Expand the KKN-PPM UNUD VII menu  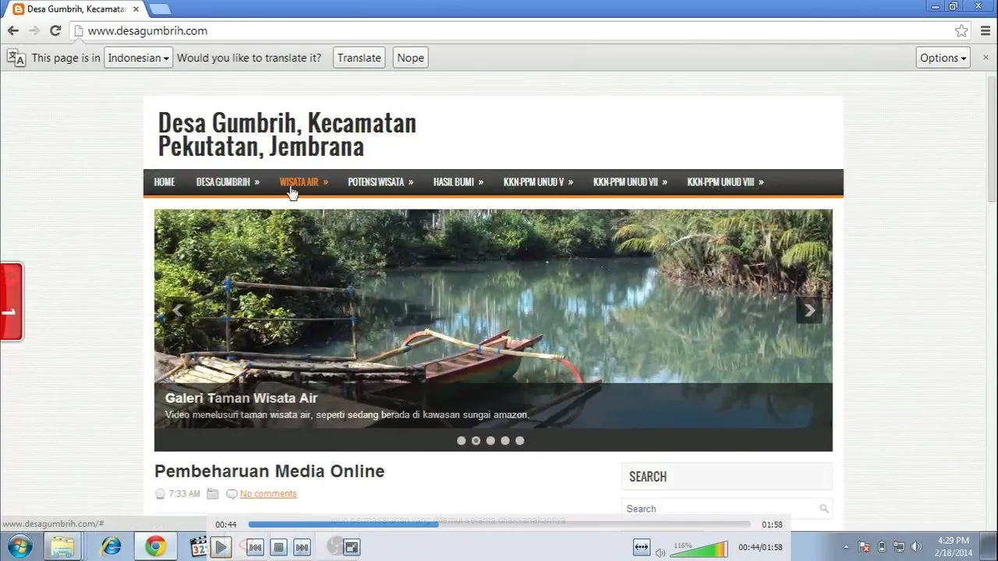[x=630, y=182]
